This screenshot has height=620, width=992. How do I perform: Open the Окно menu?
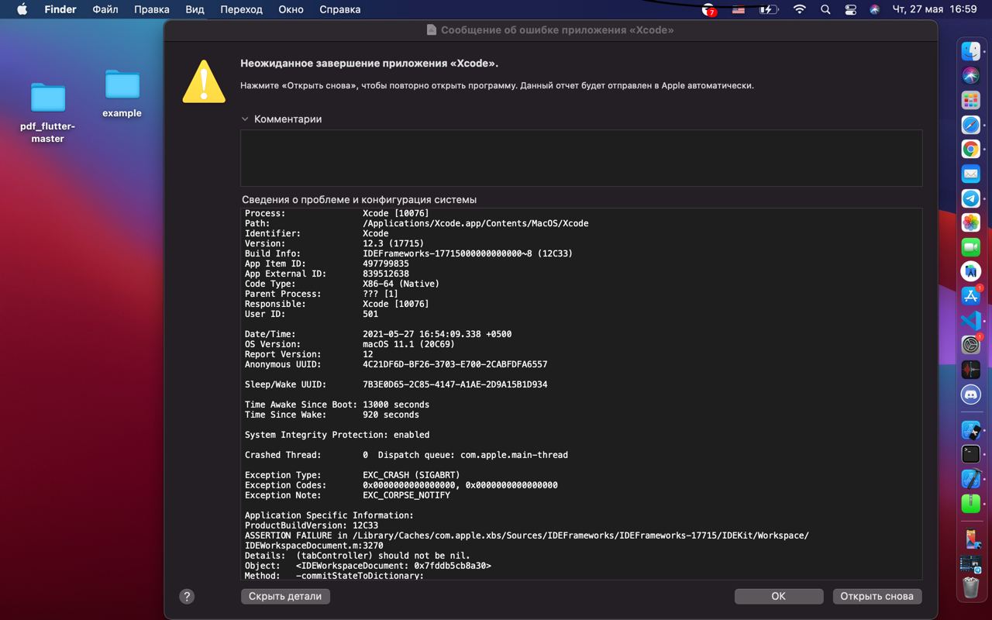pyautogui.click(x=291, y=9)
